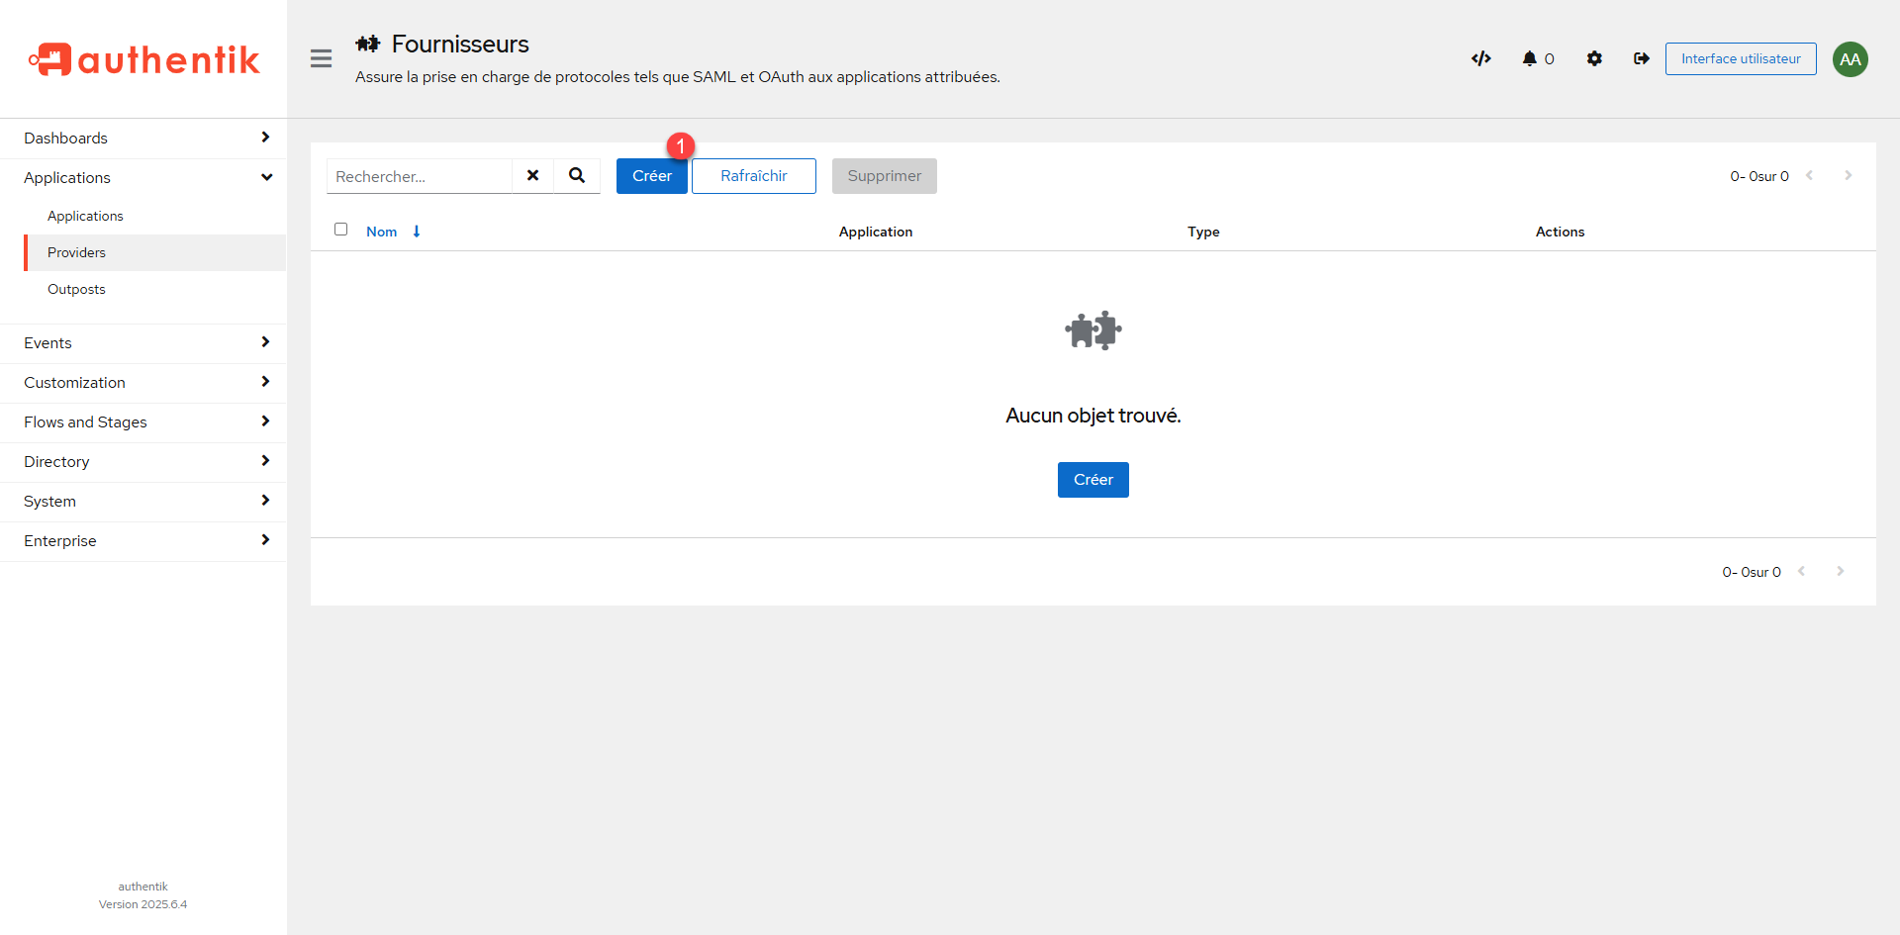Open the notifications bell icon
The height and width of the screenshot is (935, 1900).
click(x=1530, y=58)
